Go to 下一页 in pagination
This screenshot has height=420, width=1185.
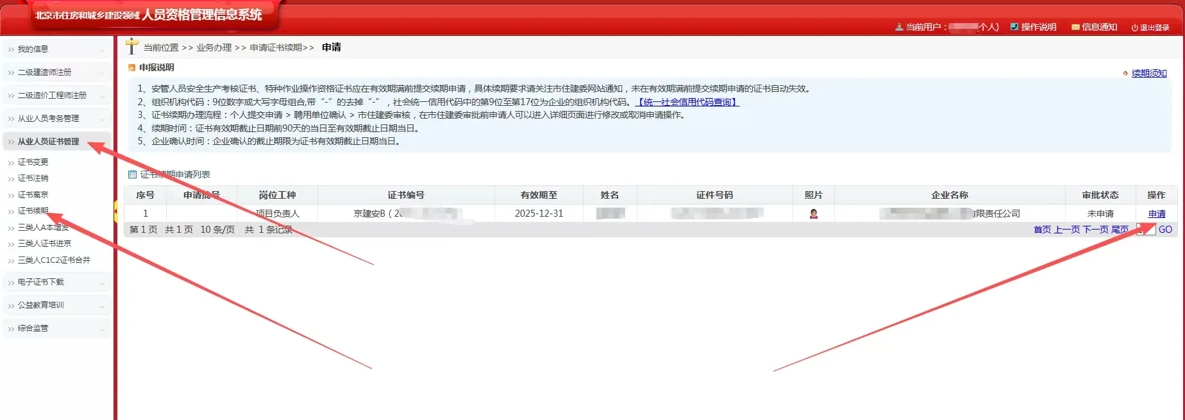1095,230
